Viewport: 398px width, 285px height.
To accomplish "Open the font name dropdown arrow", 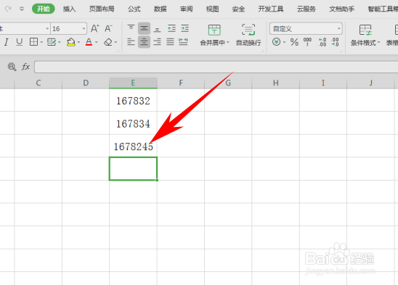I will [x=47, y=29].
